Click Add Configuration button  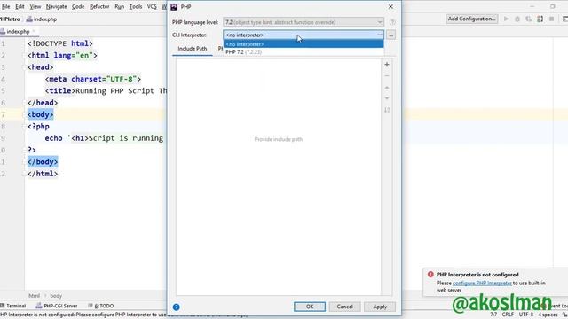coord(471,19)
